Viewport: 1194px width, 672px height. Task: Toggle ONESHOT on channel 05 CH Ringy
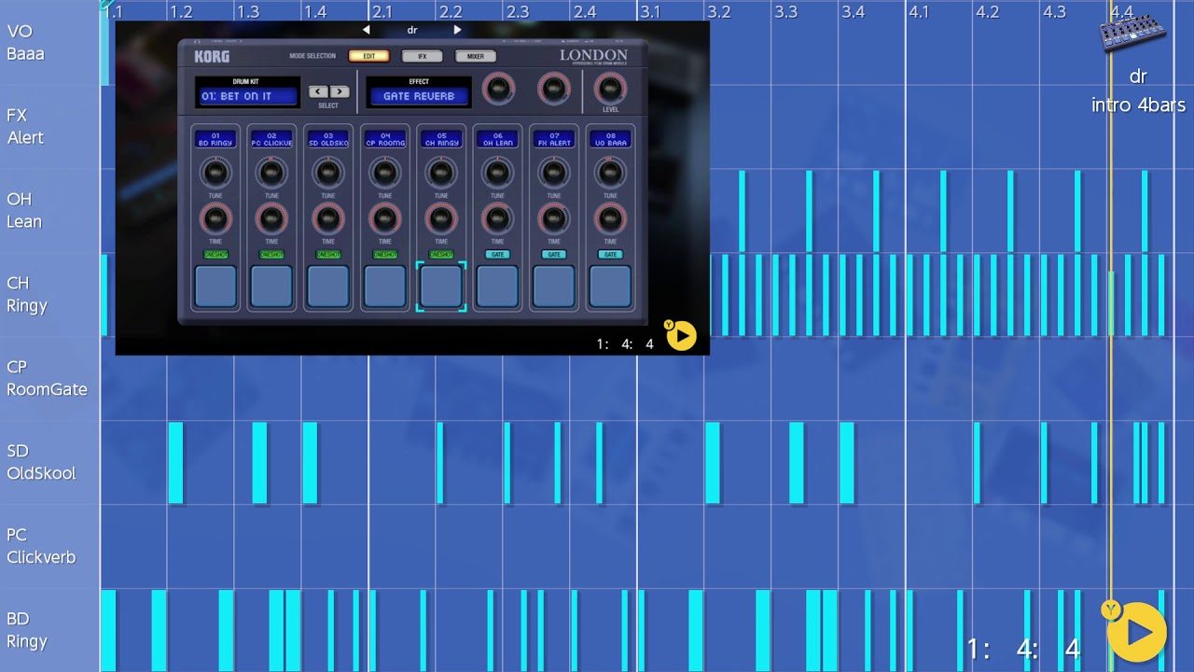pos(441,255)
